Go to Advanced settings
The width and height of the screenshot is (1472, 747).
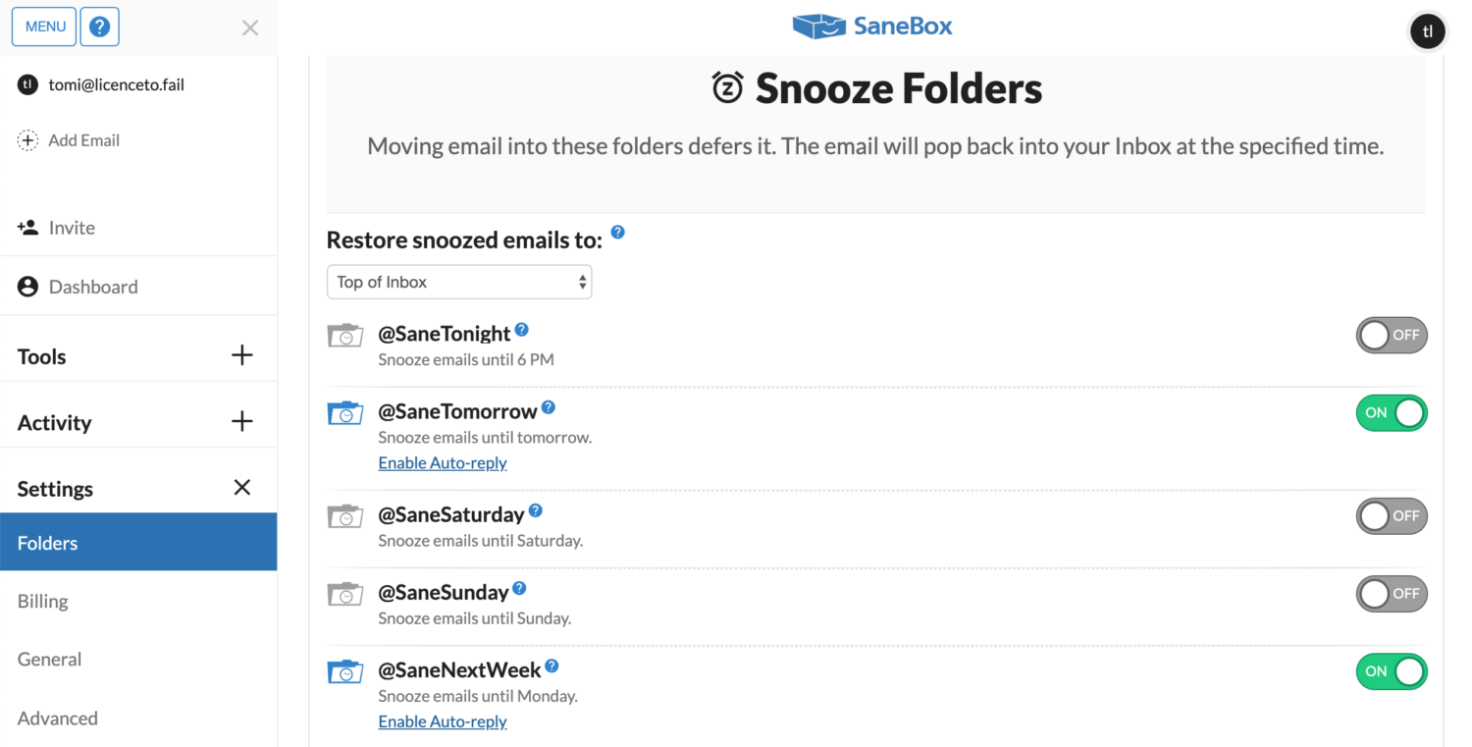(x=58, y=718)
